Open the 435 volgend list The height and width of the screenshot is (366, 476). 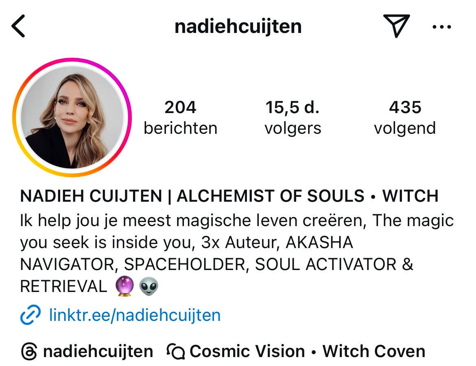pos(405,118)
